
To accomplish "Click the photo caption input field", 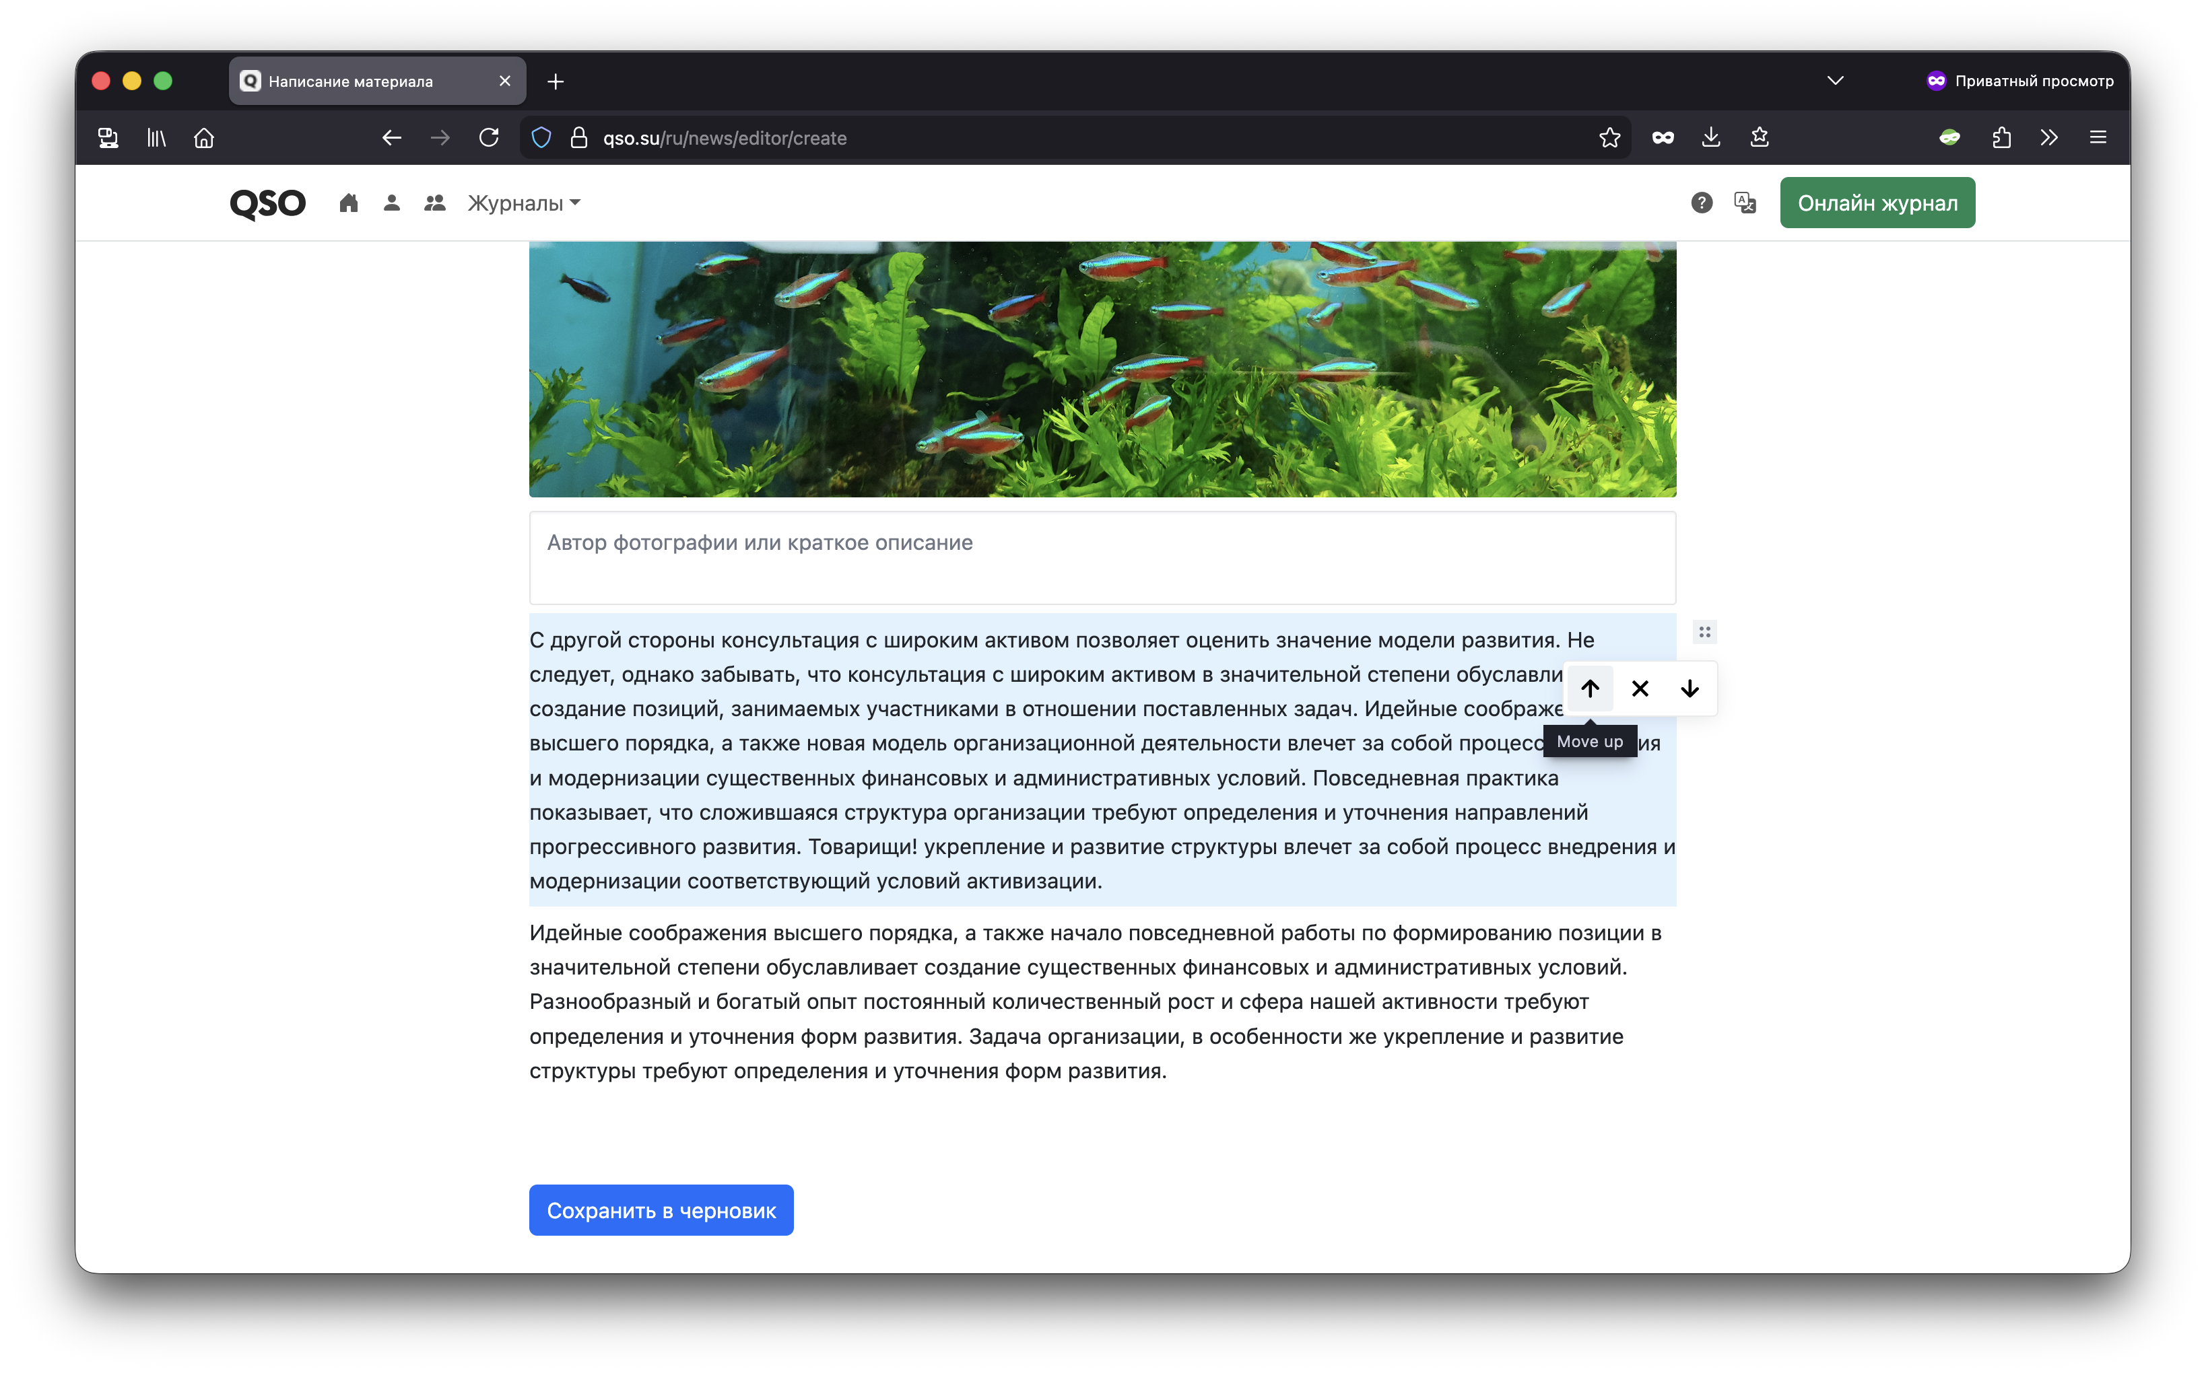I will (x=1102, y=557).
